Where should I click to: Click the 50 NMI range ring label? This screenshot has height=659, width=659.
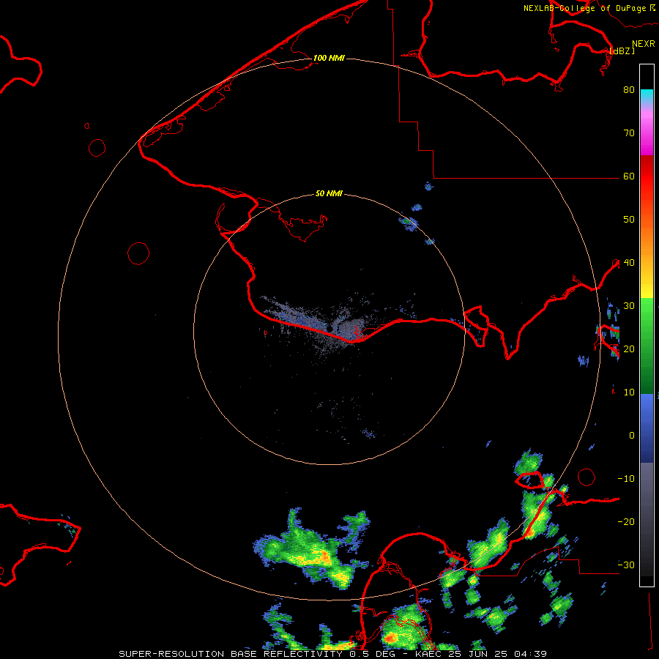coord(329,194)
